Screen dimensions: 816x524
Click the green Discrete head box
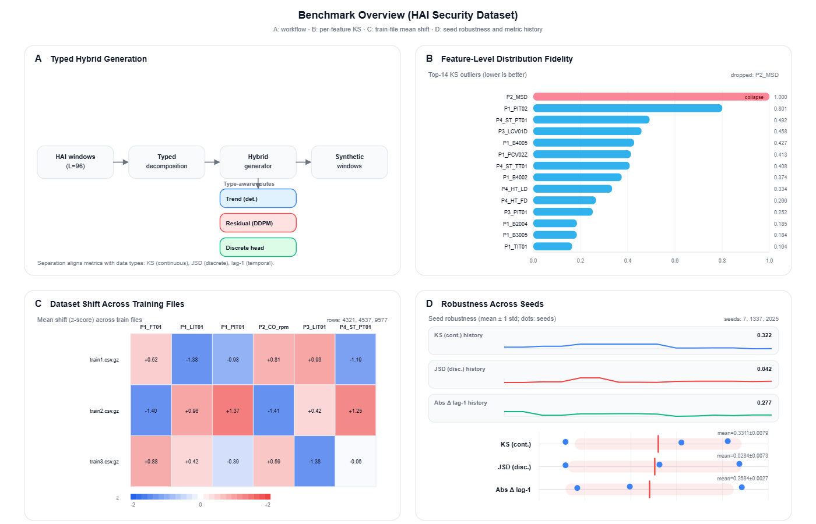coord(258,247)
